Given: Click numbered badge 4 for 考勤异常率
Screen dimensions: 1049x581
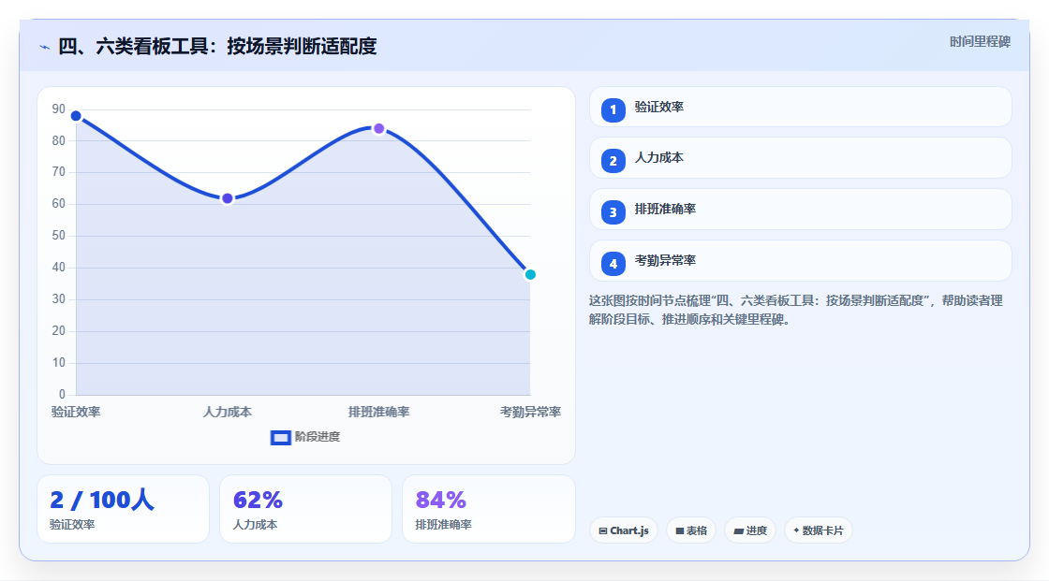Looking at the screenshot, I should point(613,264).
